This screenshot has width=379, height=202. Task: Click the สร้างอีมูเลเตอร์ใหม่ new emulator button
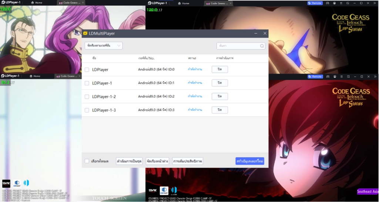click(x=250, y=161)
